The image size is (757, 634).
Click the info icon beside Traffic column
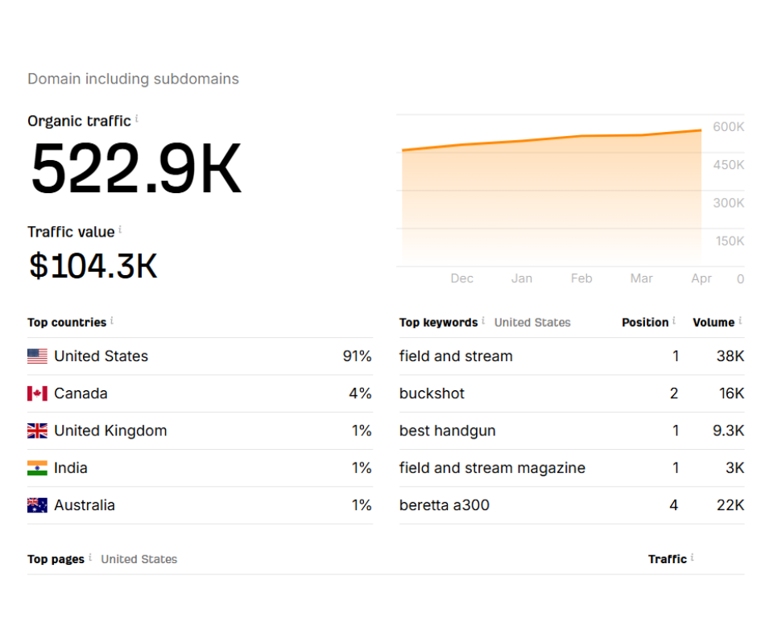[693, 558]
